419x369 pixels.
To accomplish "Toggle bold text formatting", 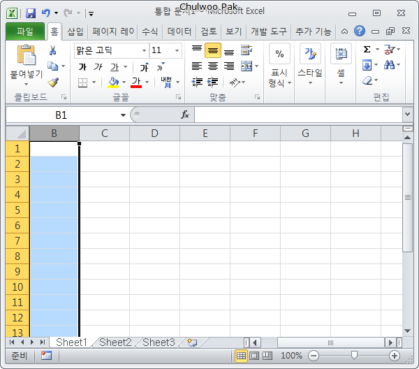I will click(82, 67).
